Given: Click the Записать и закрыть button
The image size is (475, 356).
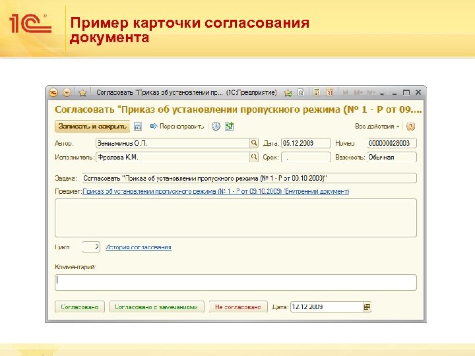Looking at the screenshot, I should point(92,126).
